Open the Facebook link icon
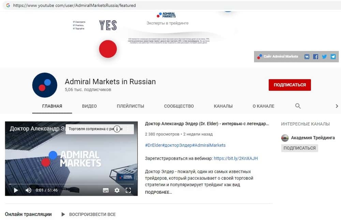Image resolution: width=341 pixels, height=220 pixels. [315, 57]
